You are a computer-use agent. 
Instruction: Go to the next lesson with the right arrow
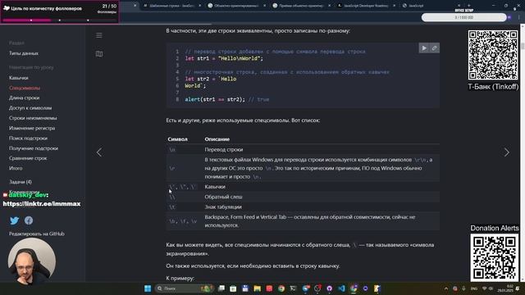tap(507, 152)
